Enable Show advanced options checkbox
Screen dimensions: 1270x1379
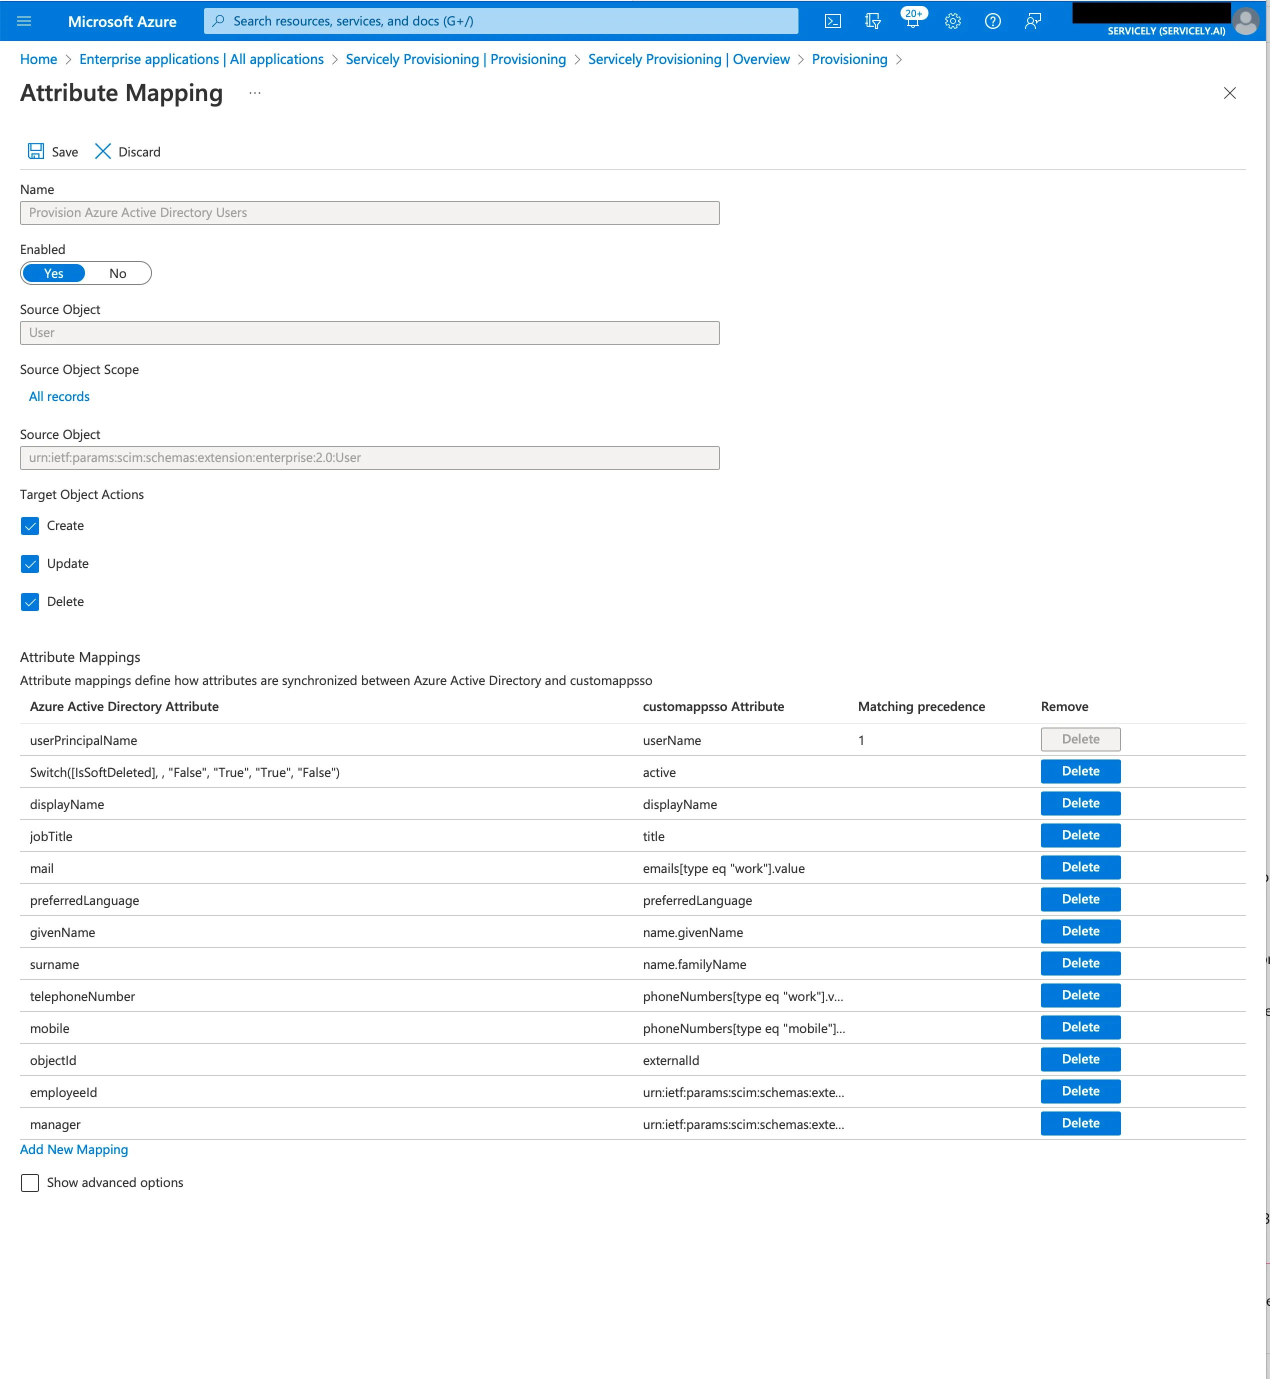point(30,1183)
